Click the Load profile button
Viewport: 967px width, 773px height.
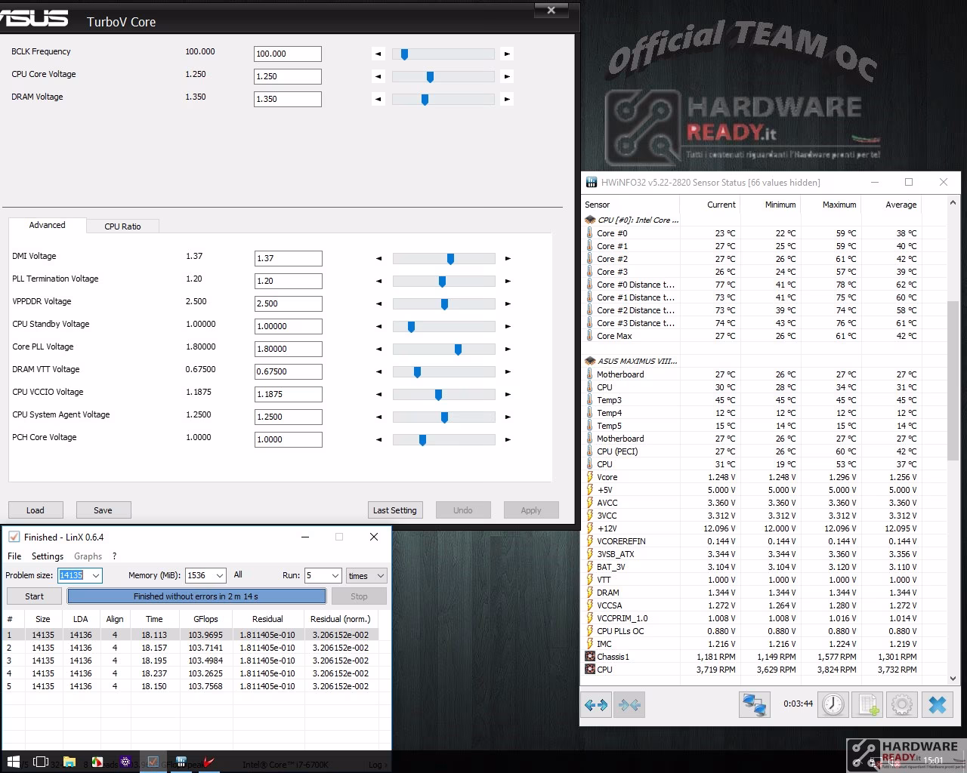pyautogui.click(x=36, y=510)
